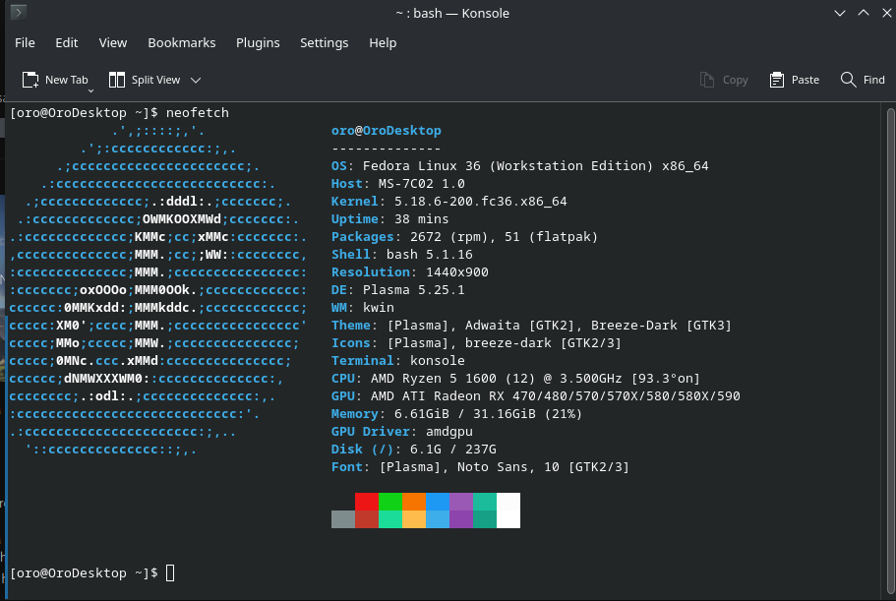Click the Split View icon
The width and height of the screenshot is (896, 601).
click(117, 80)
